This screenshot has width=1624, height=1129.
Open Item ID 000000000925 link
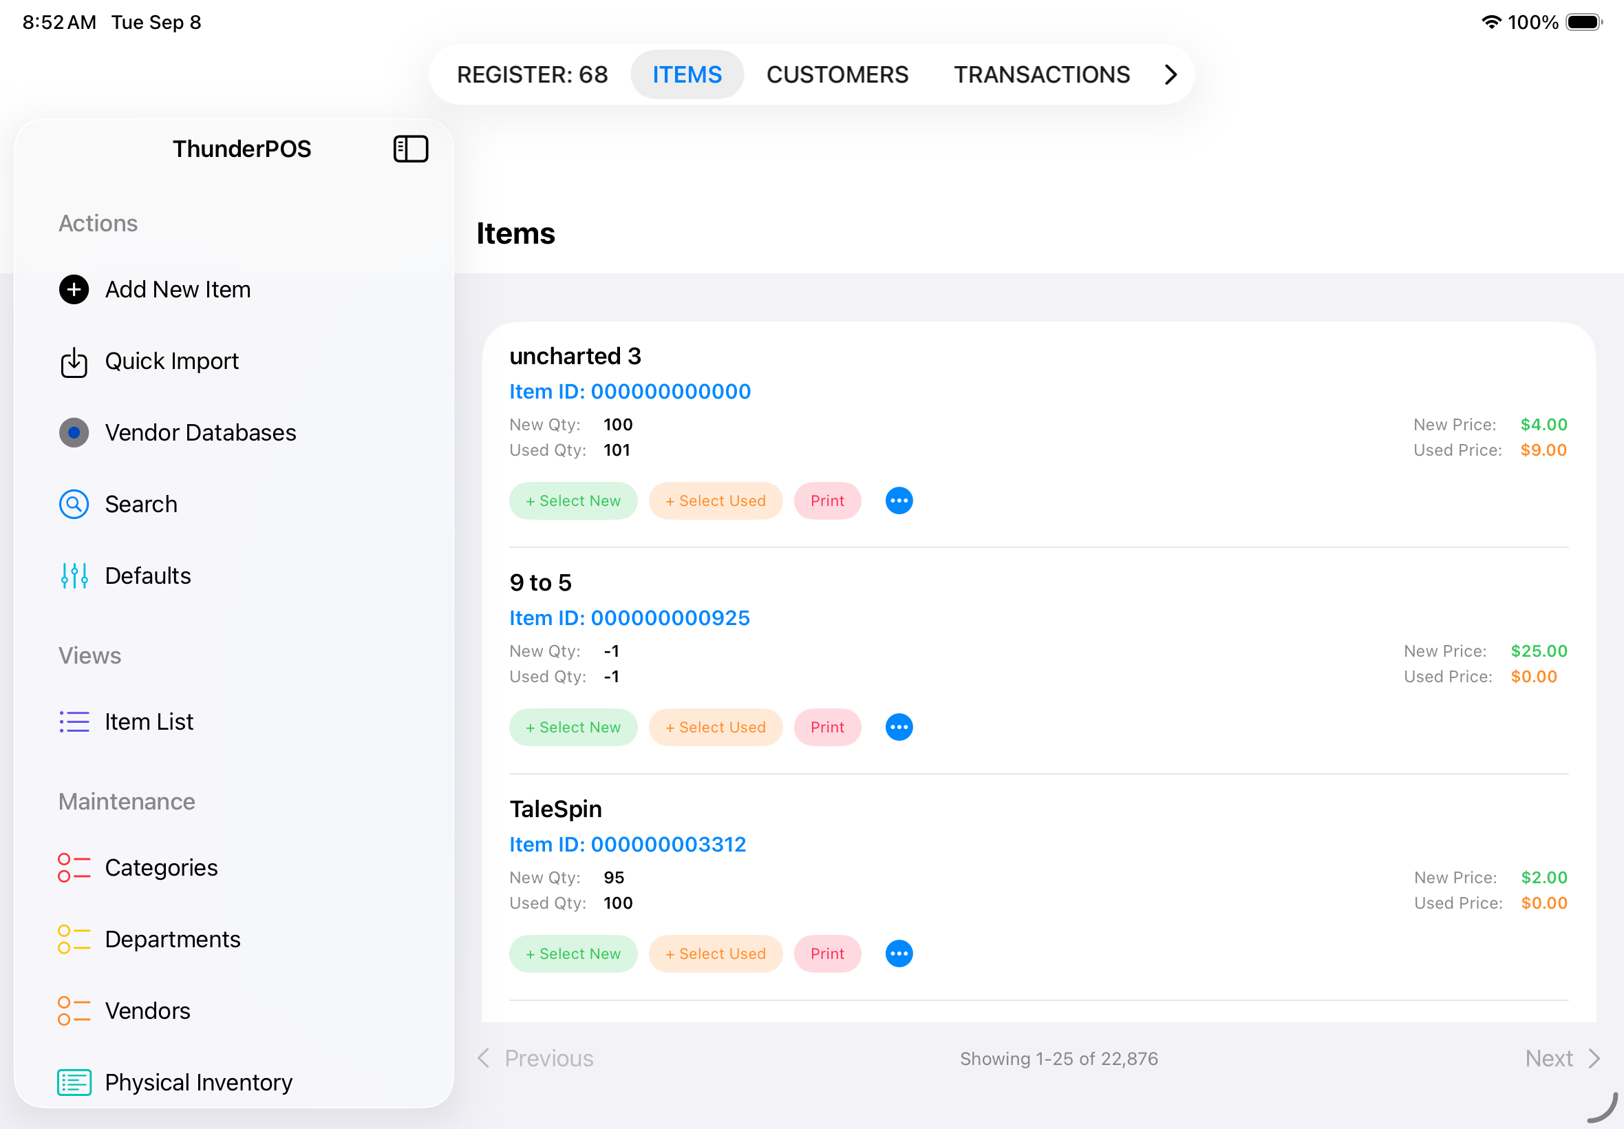click(629, 618)
